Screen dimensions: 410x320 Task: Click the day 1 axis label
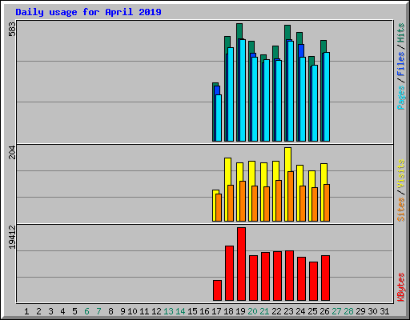[x=26, y=311]
